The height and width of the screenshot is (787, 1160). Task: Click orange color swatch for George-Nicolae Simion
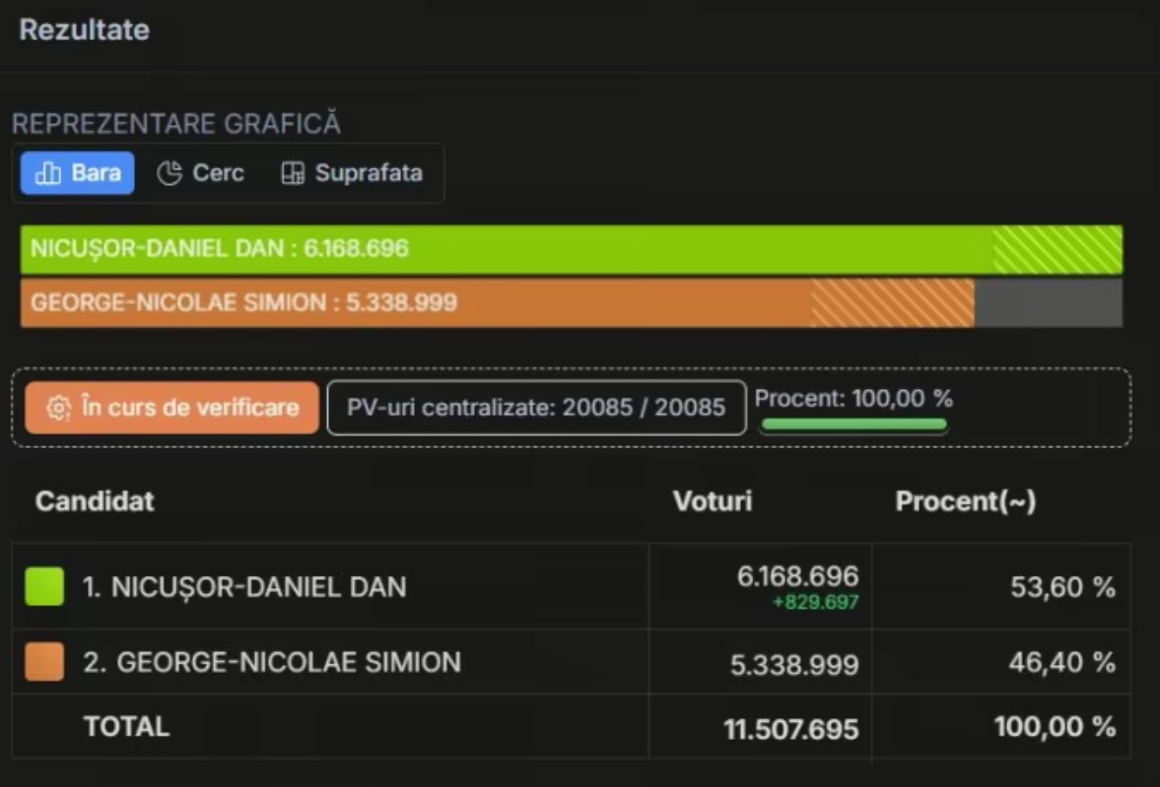pos(44,662)
